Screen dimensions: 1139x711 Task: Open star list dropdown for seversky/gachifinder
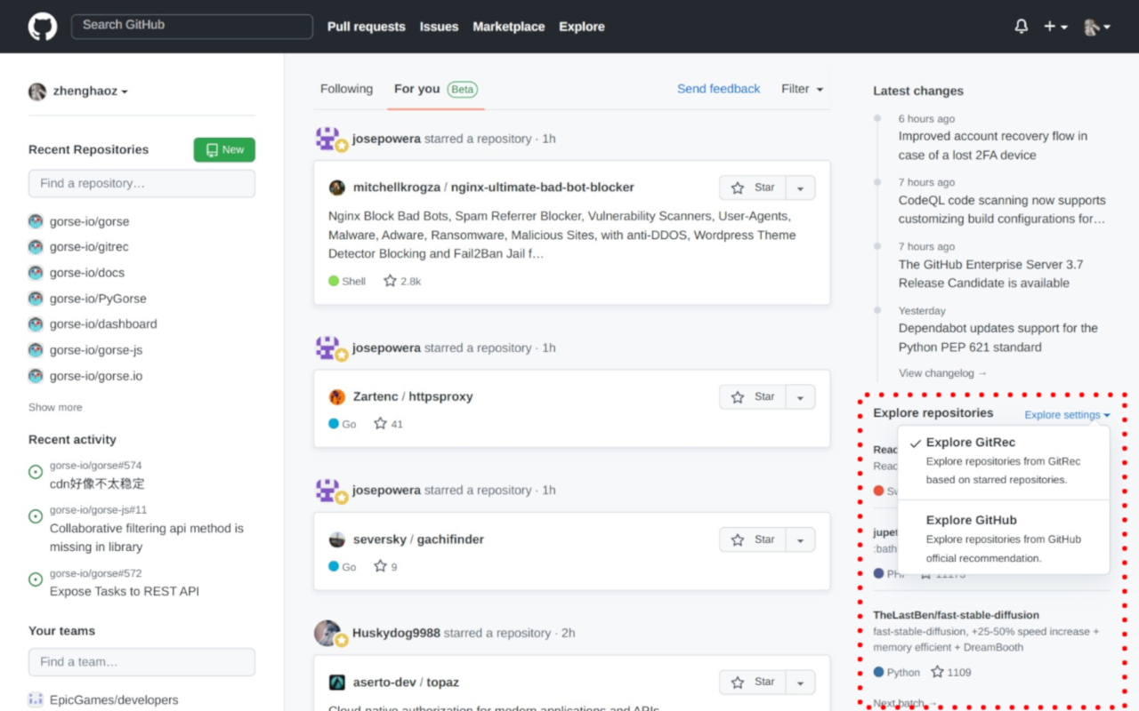click(800, 539)
